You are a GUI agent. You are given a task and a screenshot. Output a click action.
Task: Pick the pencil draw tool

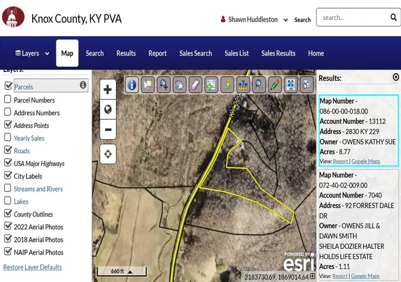274,85
